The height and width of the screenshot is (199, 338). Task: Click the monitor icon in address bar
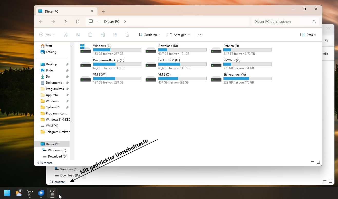pos(91,22)
